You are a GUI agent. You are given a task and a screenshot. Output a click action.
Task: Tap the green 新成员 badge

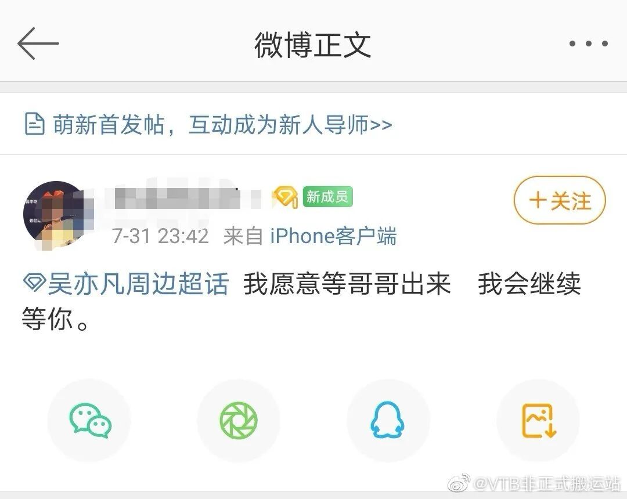point(327,197)
